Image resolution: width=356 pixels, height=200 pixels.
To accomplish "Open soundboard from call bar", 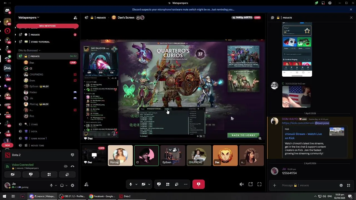I will point(177,184).
